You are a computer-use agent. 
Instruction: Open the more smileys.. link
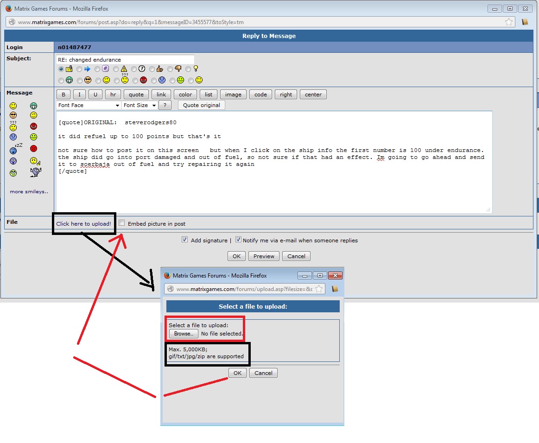point(29,191)
